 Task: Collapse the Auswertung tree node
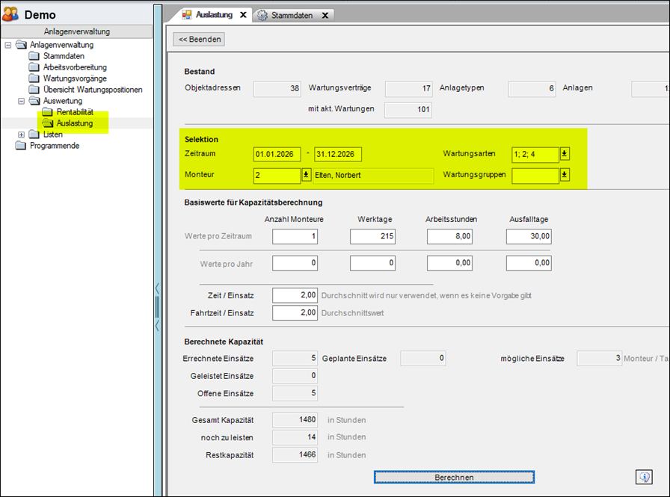click(22, 101)
